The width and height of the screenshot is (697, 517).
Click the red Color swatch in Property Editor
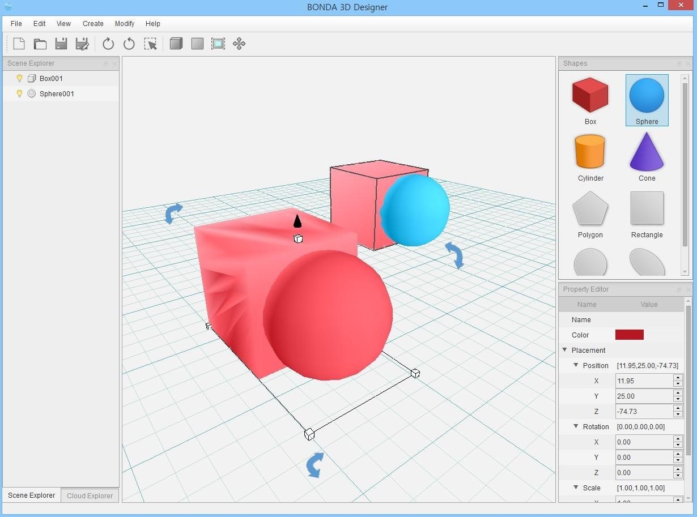tap(629, 335)
